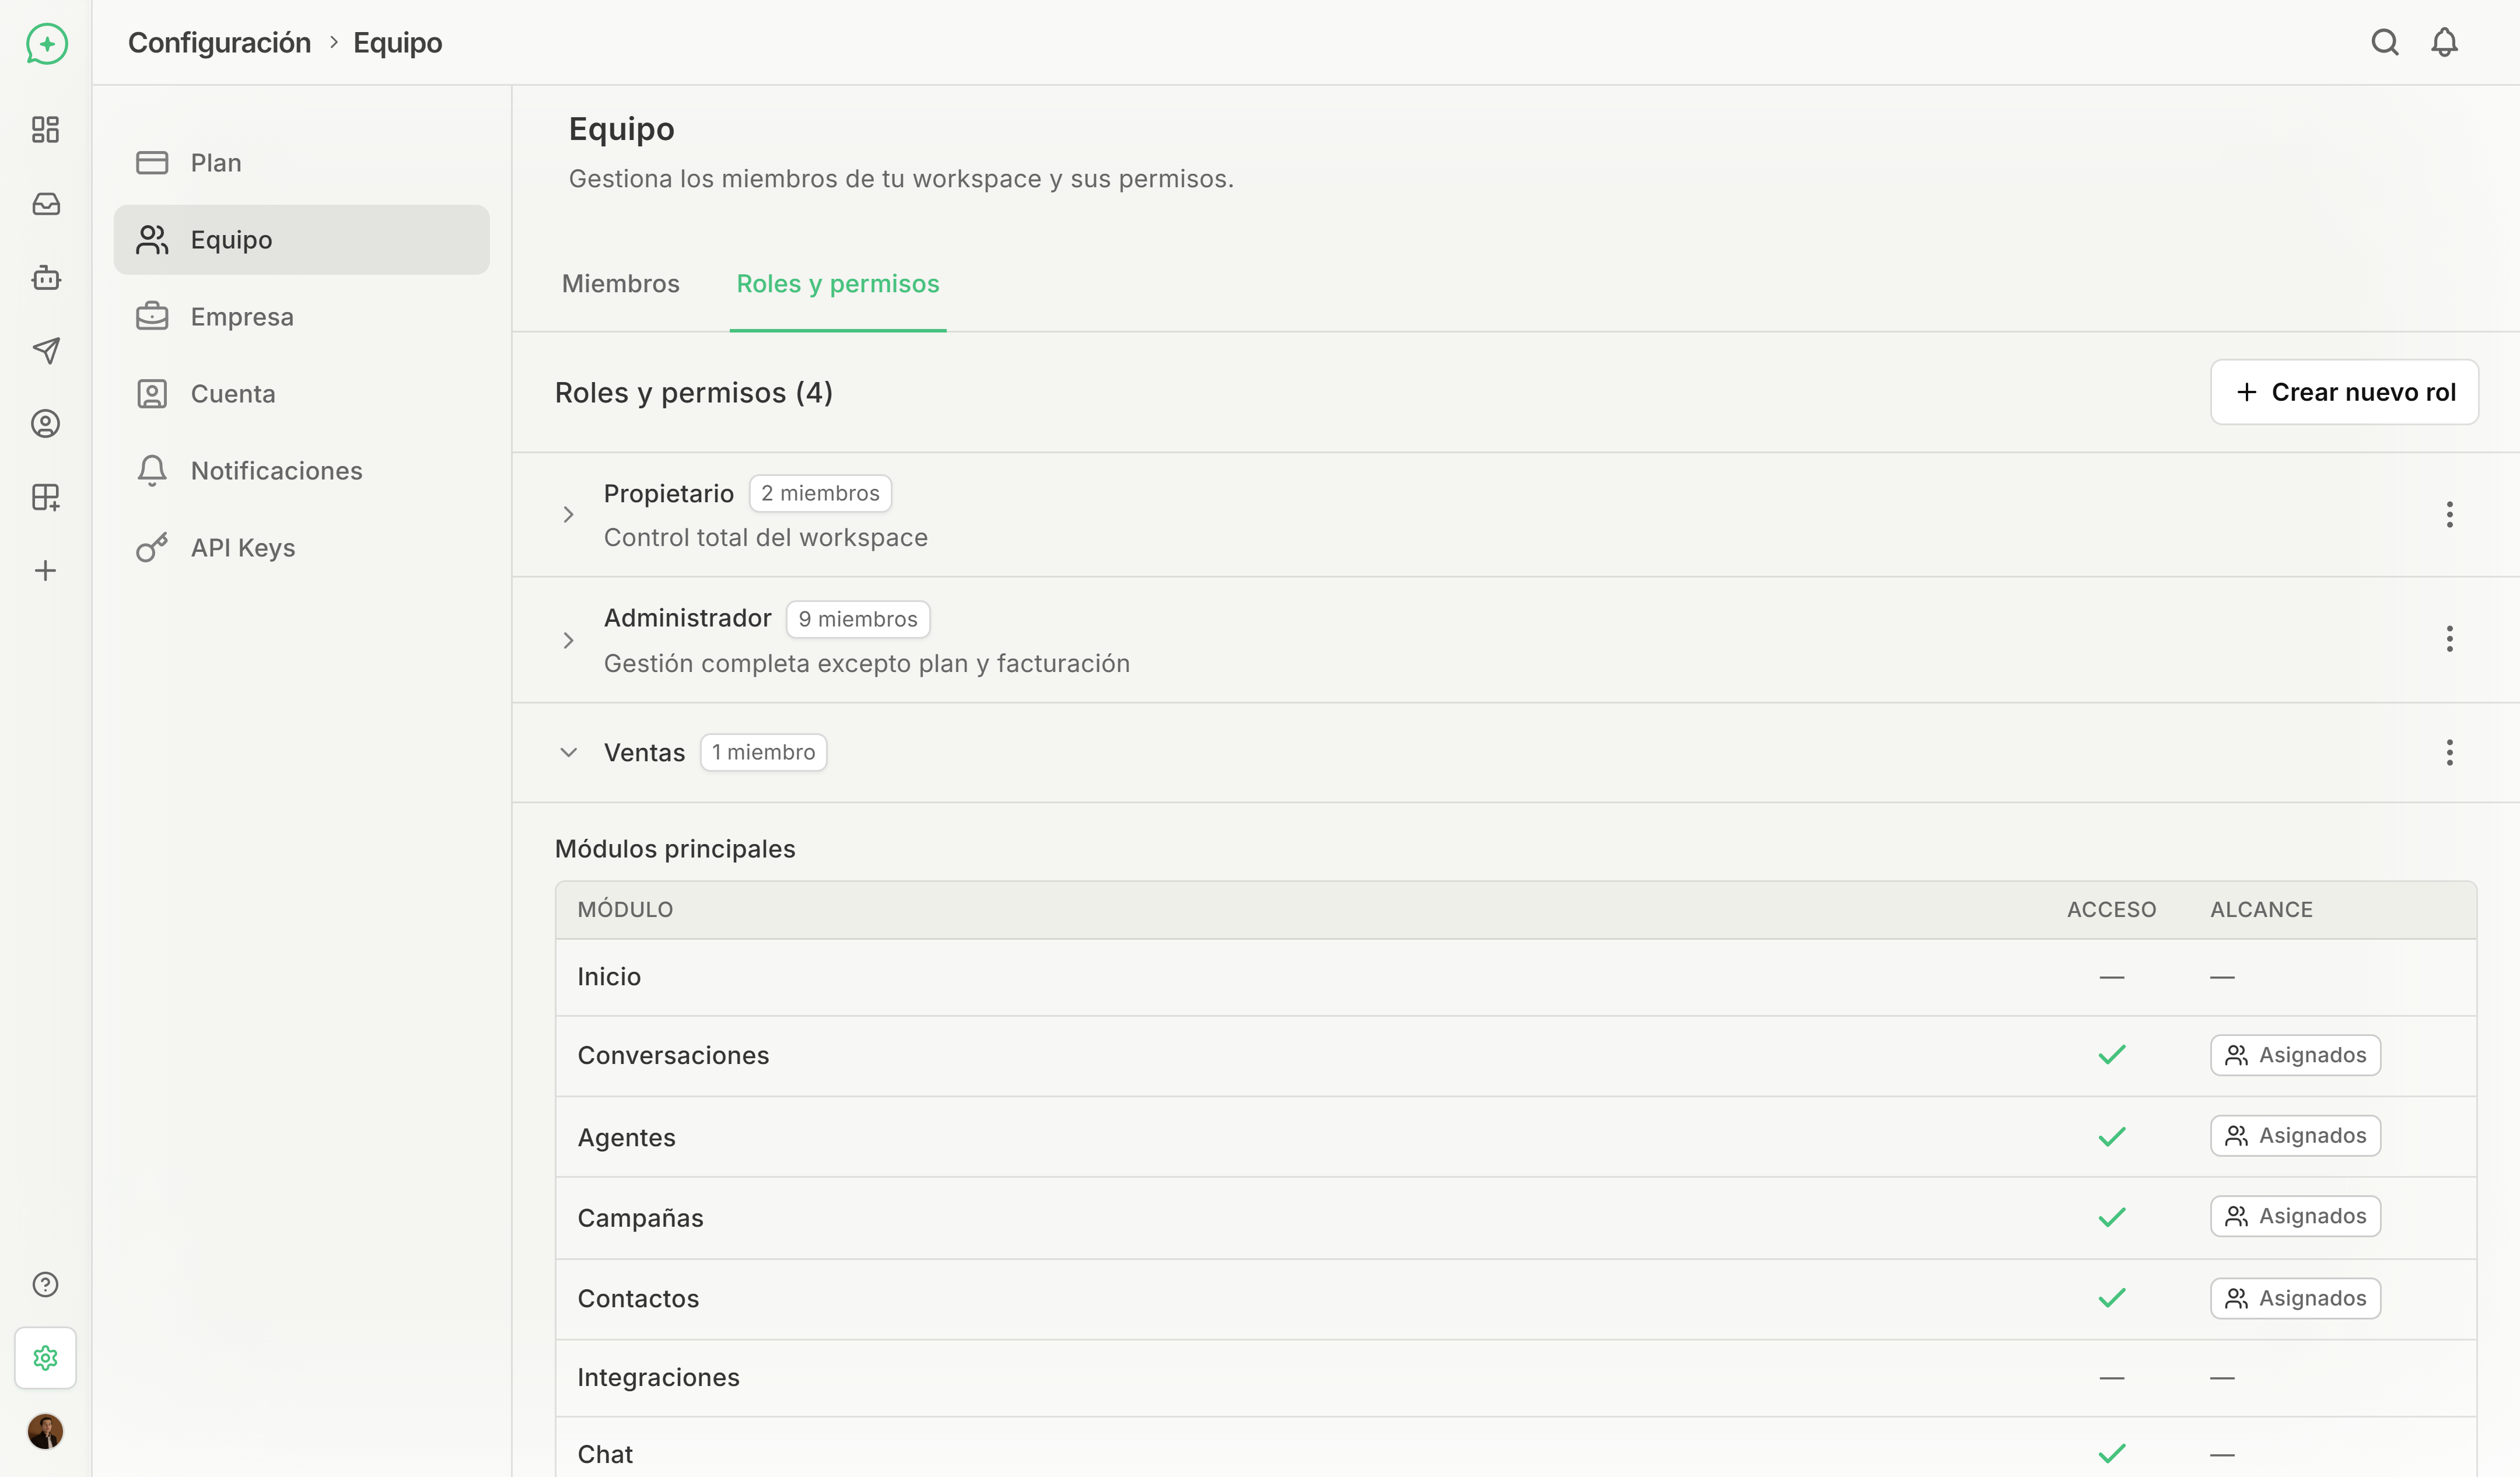Toggle Contactos access checkmark
The image size is (2520, 1477).
(x=2111, y=1298)
